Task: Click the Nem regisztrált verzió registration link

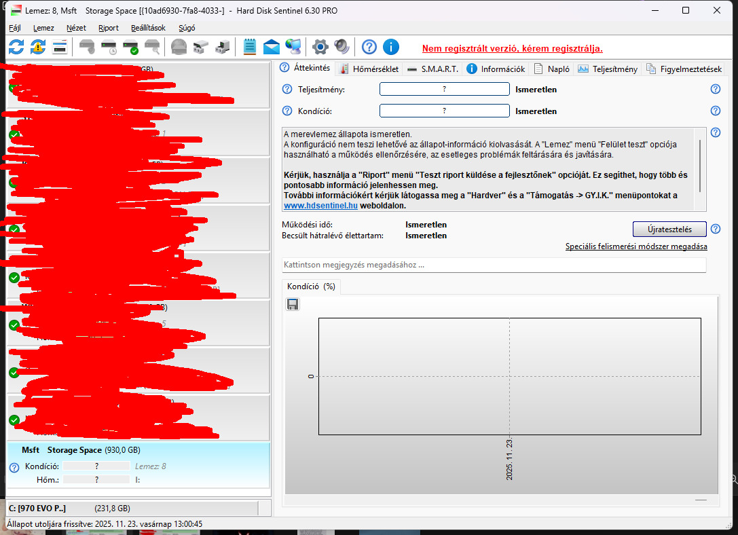Action: 512,48
